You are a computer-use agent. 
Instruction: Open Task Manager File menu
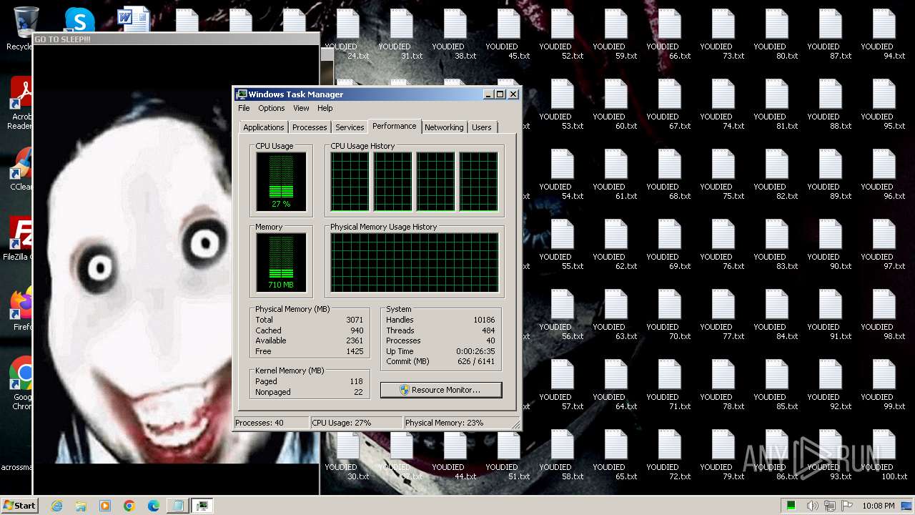pyautogui.click(x=244, y=108)
